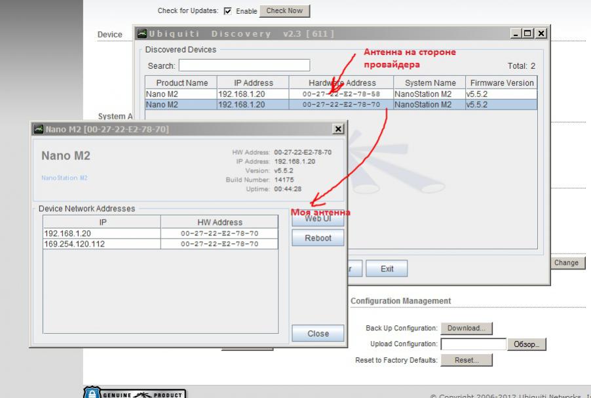Click the Check Now button

(284, 11)
